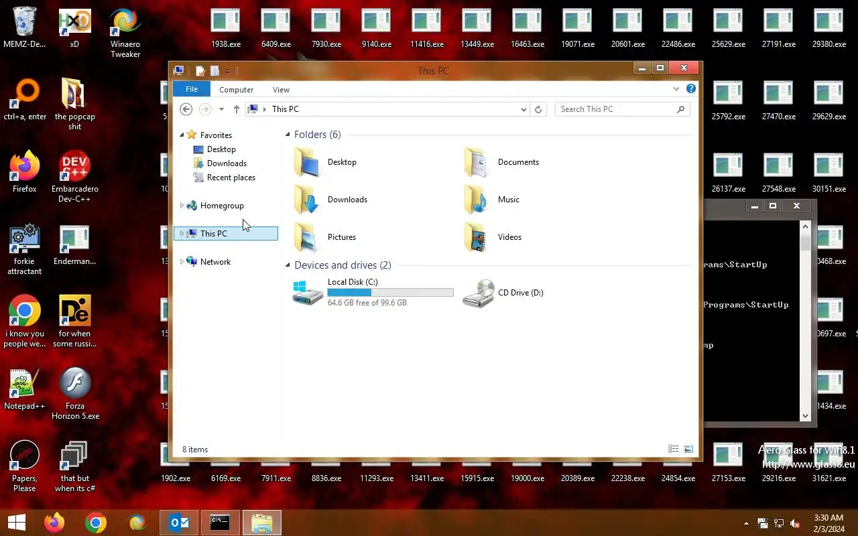The height and width of the screenshot is (536, 858).
Task: Open Explorer Help question mark icon
Action: pos(691,89)
